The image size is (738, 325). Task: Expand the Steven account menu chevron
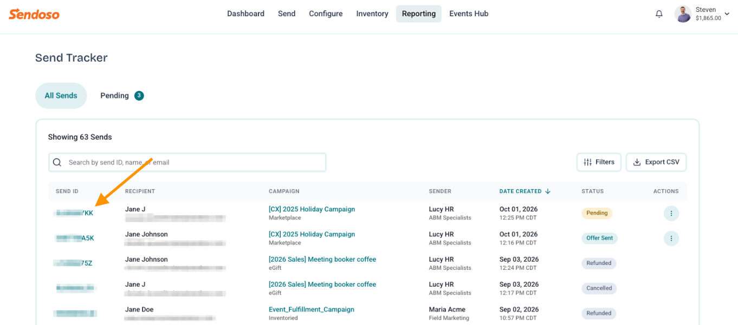(727, 14)
